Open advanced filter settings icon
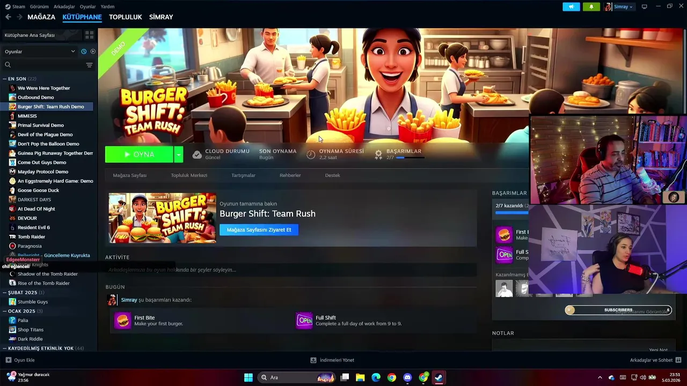Image resolution: width=687 pixels, height=386 pixels. 89,65
